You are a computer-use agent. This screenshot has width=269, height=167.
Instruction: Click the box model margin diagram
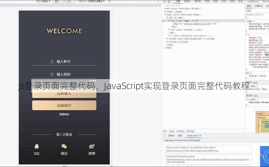pos(262,122)
